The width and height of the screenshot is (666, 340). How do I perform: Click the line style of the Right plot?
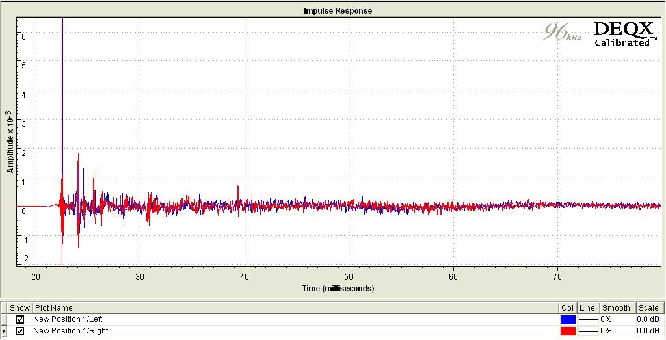pos(588,331)
